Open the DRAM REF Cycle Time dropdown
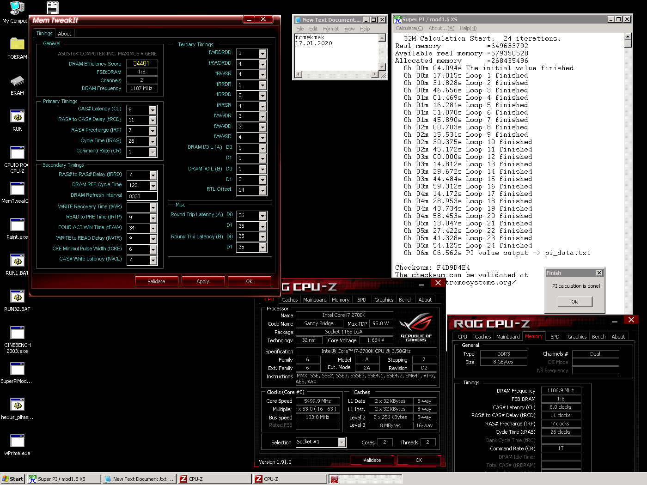 tap(153, 186)
